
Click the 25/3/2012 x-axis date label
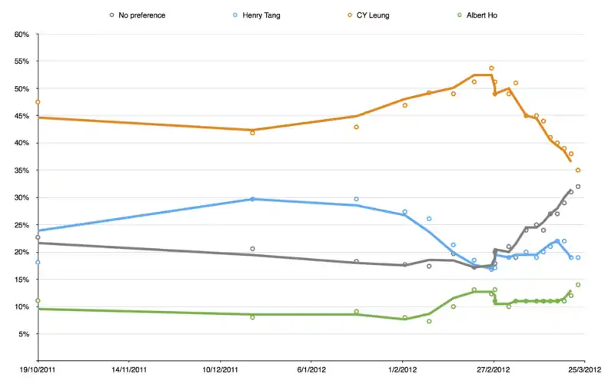coord(584,369)
